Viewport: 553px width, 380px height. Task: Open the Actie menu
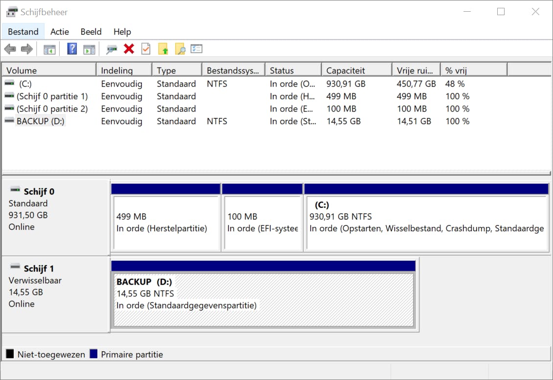[x=60, y=32]
